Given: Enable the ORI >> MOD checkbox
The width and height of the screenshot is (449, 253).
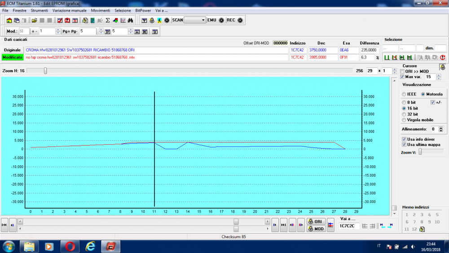Looking at the screenshot, I should tap(402, 71).
